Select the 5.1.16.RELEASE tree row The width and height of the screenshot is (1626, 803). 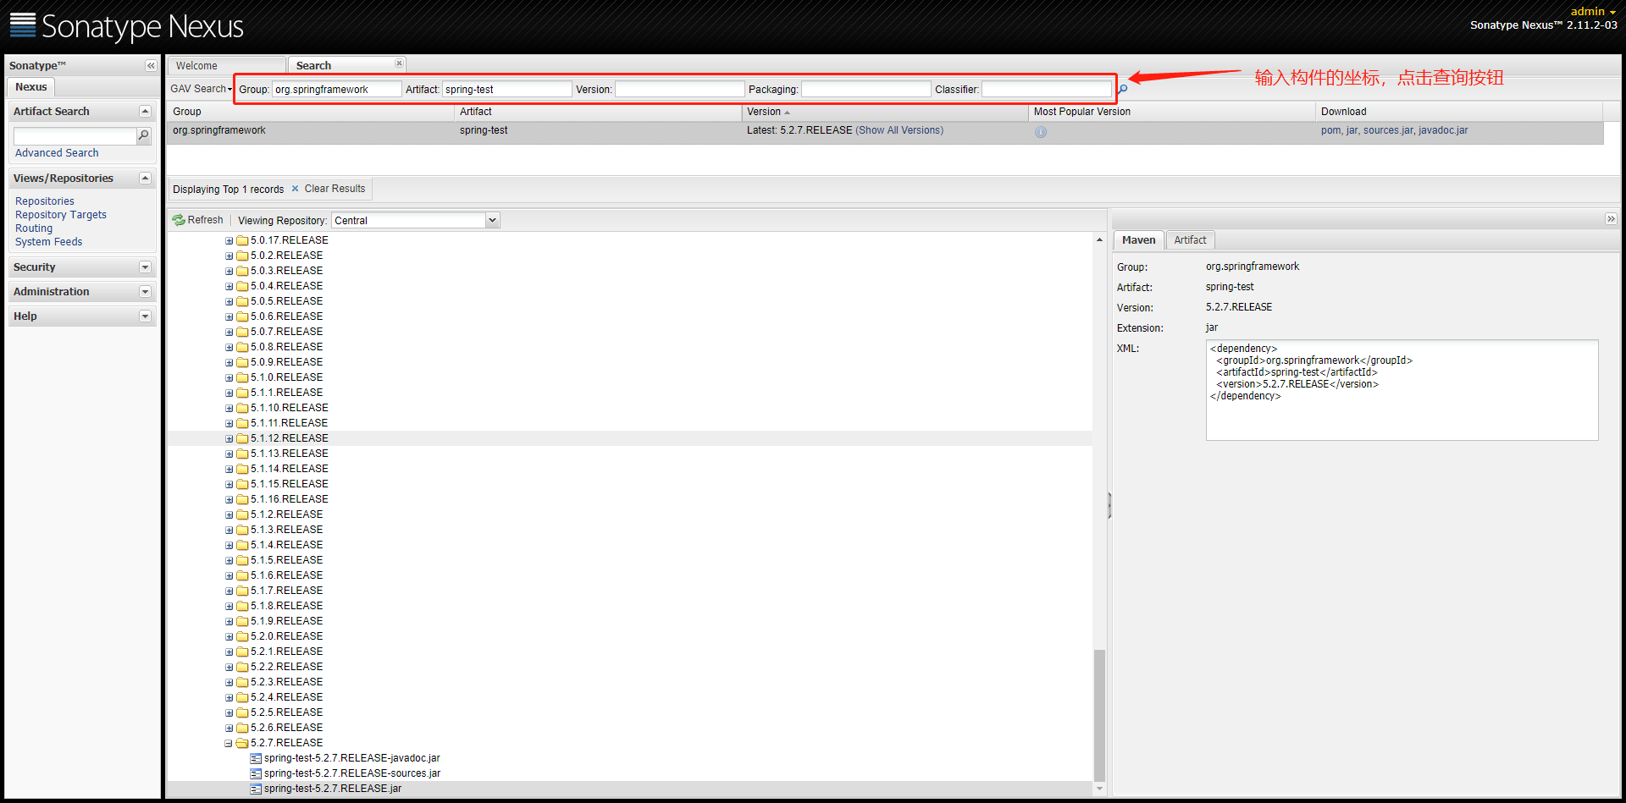[x=630, y=499]
